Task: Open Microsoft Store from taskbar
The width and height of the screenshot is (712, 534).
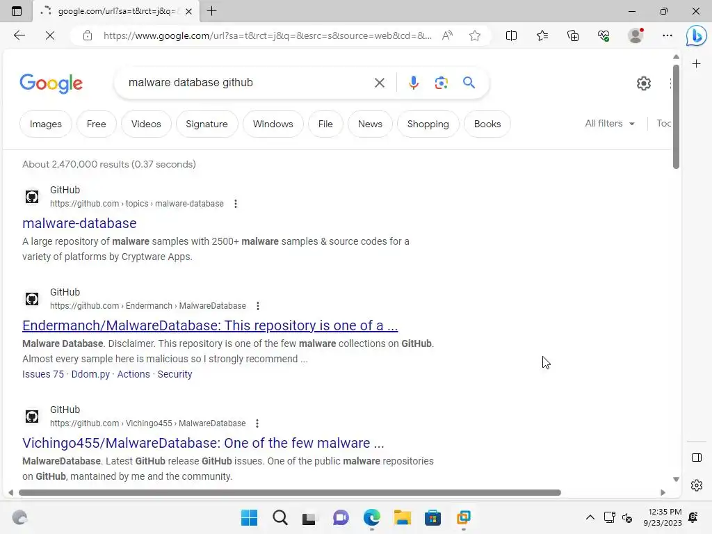Action: point(432,517)
